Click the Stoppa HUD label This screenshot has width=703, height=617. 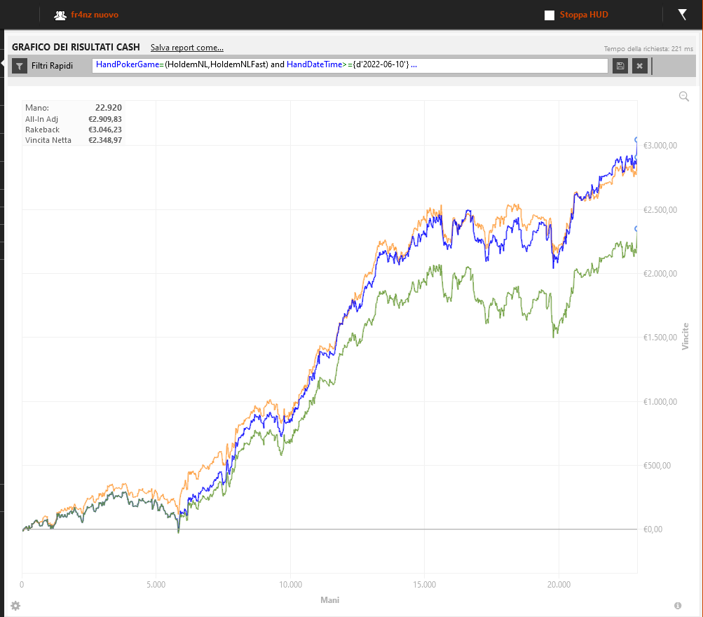pyautogui.click(x=584, y=15)
